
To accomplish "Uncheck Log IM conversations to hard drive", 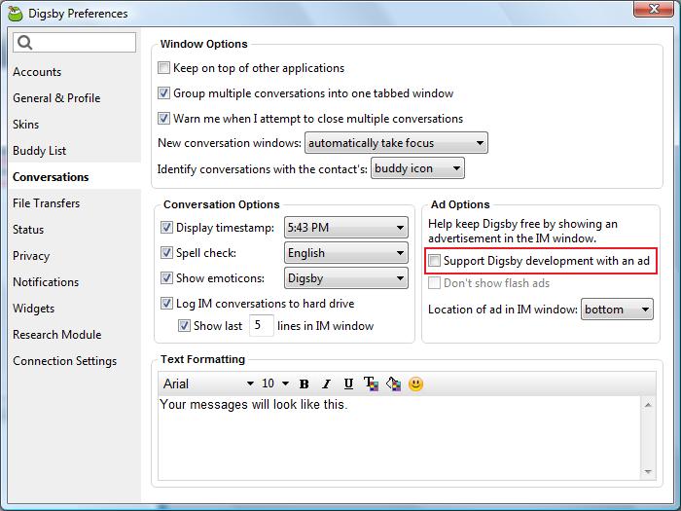I will [166, 303].
